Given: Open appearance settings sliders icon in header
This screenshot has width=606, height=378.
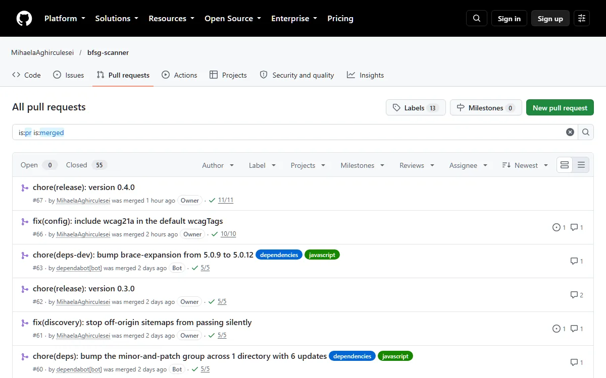Looking at the screenshot, I should coord(582,19).
